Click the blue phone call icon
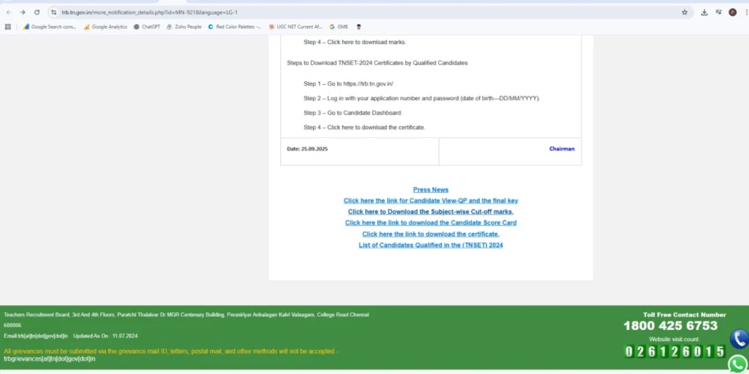749x374 pixels. click(x=739, y=339)
